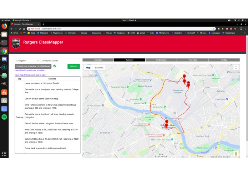Image resolution: width=248 pixels, height=176 pixels.
Task: Click the State Theatre New Jersey marker
Action: (x=172, y=140)
